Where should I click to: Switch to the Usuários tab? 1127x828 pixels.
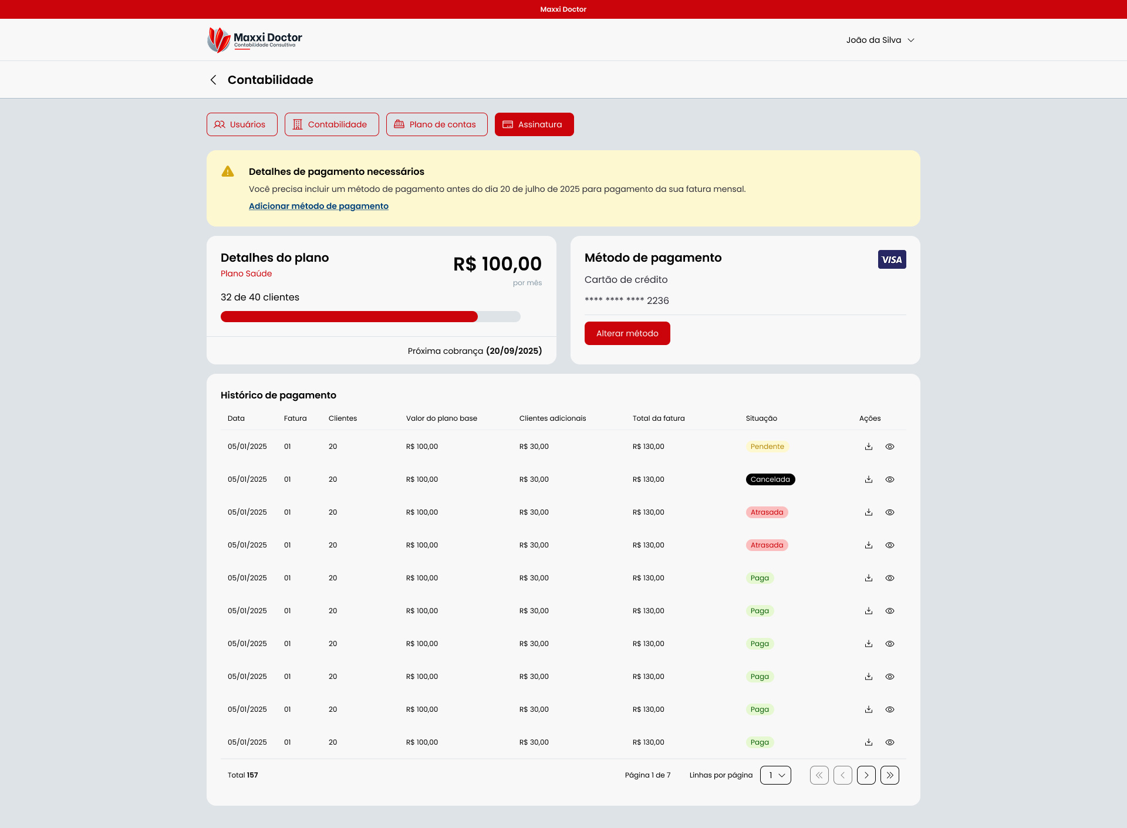[241, 124]
